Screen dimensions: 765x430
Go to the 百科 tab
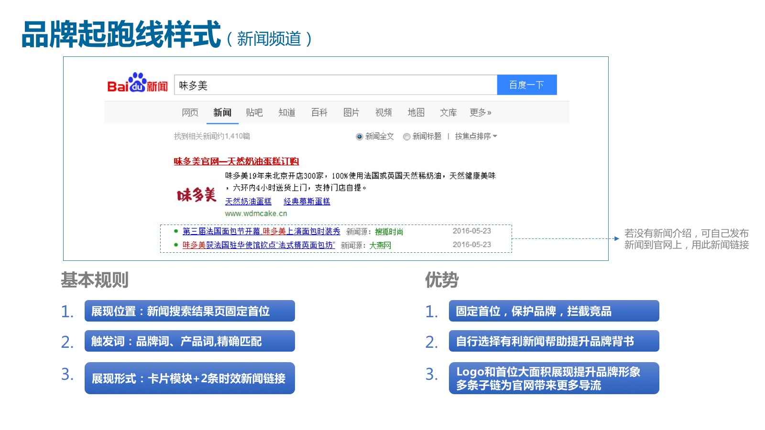319,112
